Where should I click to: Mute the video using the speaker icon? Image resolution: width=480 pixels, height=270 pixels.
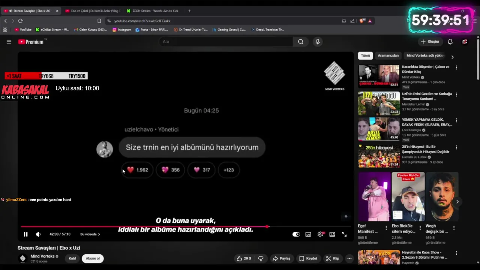pyautogui.click(x=38, y=234)
